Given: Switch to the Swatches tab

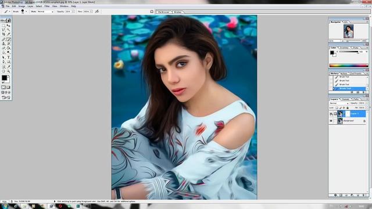Looking at the screenshot, I should [x=344, y=48].
